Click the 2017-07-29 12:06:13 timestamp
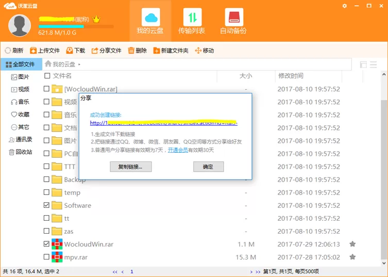The height and width of the screenshot is (277, 388). coord(309,245)
